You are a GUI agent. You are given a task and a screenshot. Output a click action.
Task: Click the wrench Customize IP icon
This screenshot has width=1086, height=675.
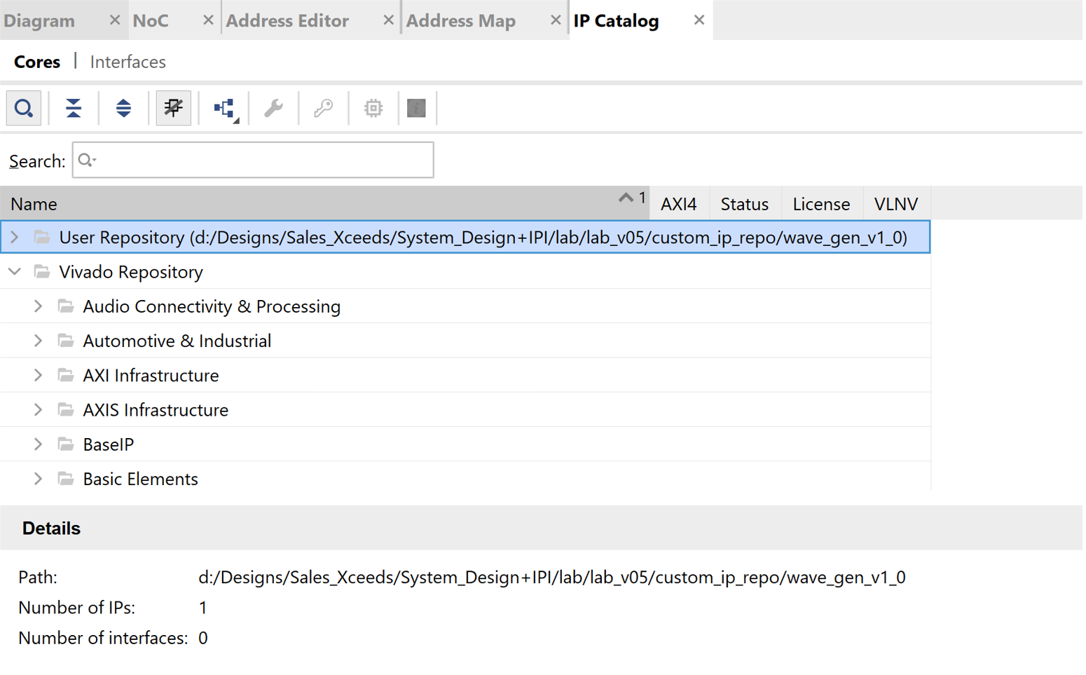(273, 108)
